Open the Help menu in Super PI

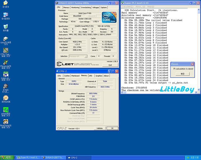(x=151, y=7)
